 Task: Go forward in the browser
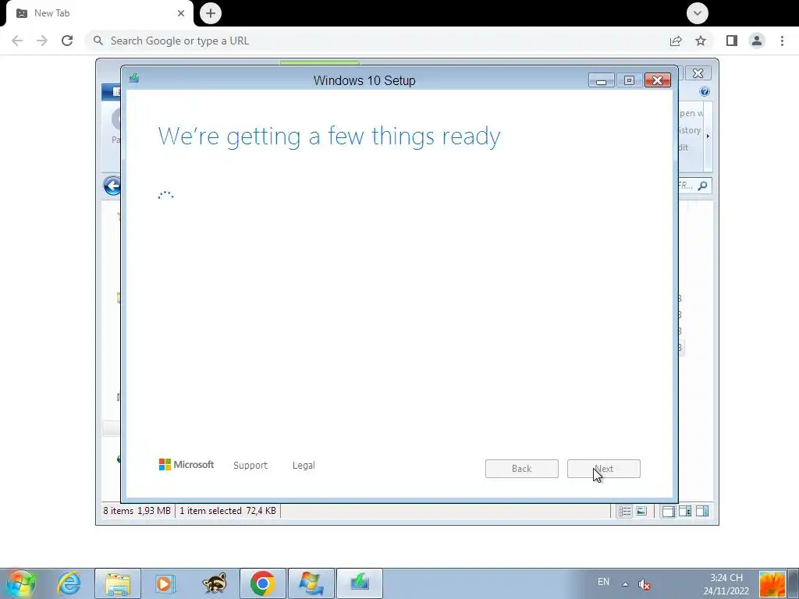point(42,41)
